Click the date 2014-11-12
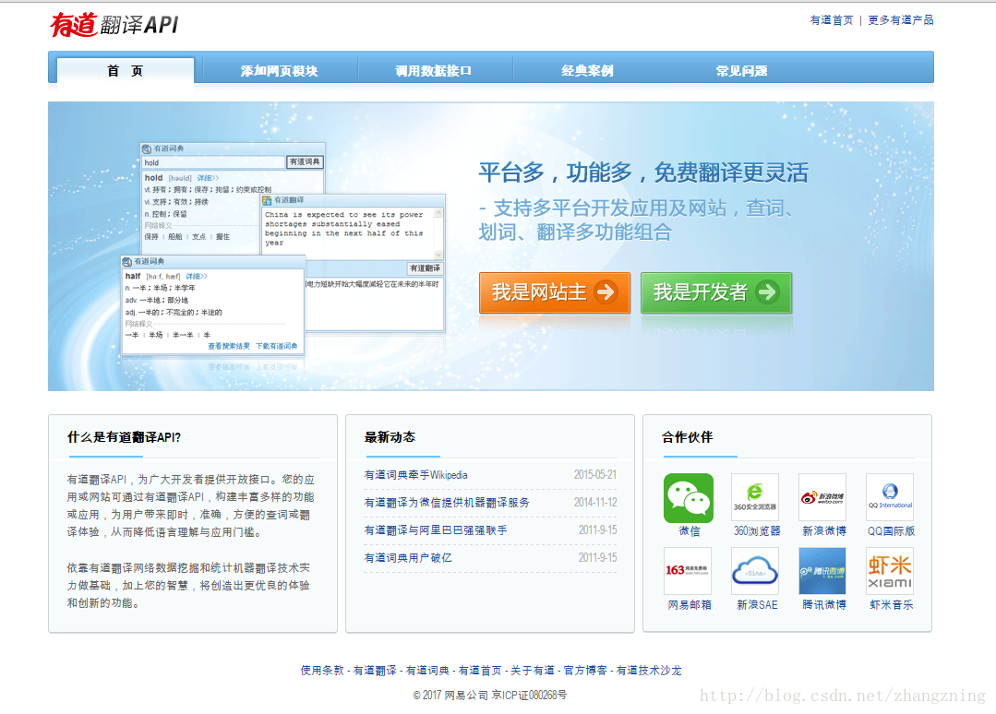The height and width of the screenshot is (714, 996). 595,503
